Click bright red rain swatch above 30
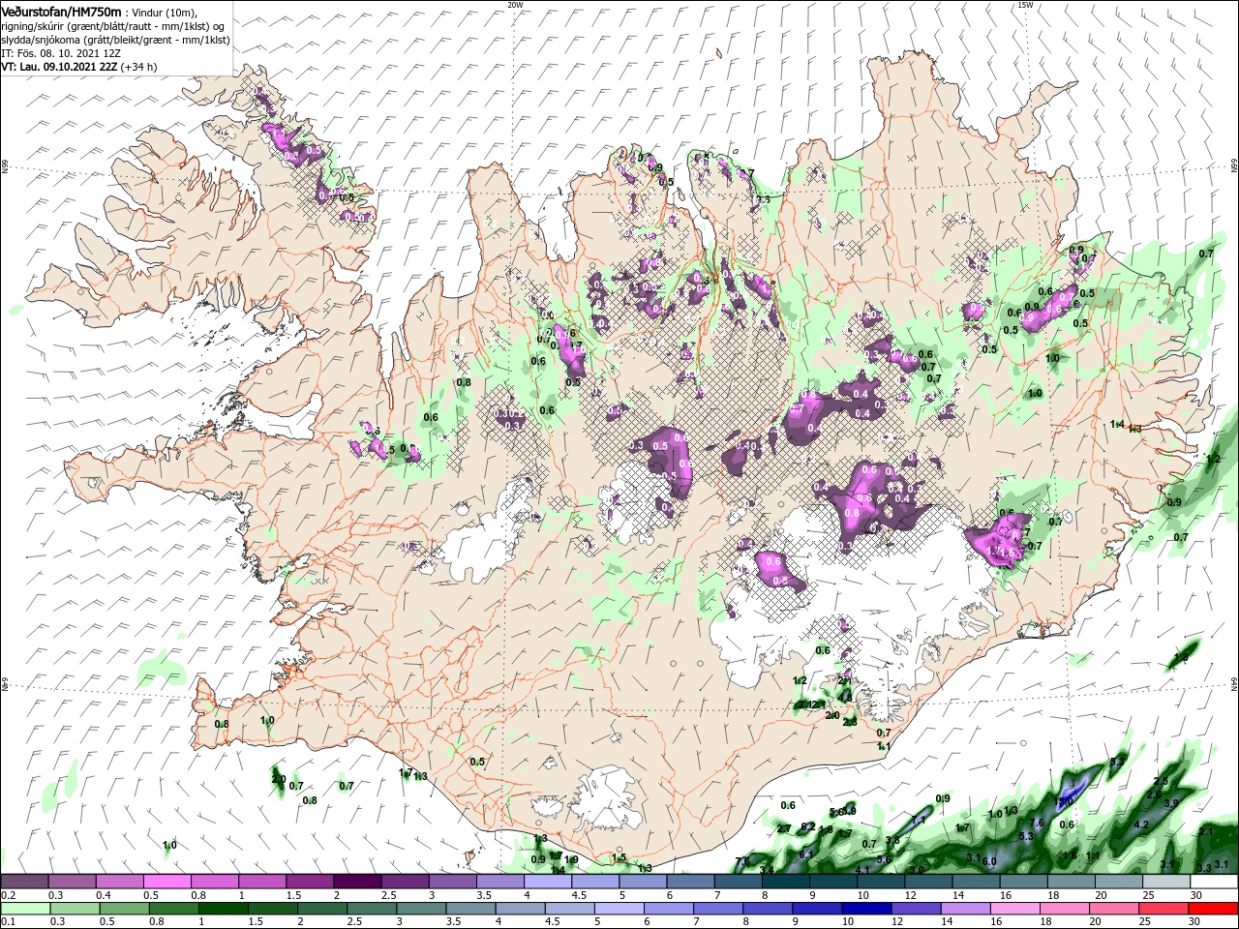The image size is (1239, 929). [x=1213, y=909]
